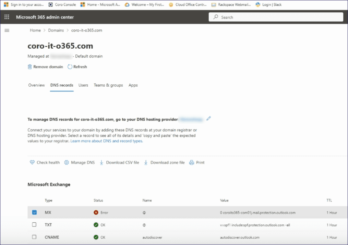Print the DNS records list
348x245 pixels.
tap(197, 162)
